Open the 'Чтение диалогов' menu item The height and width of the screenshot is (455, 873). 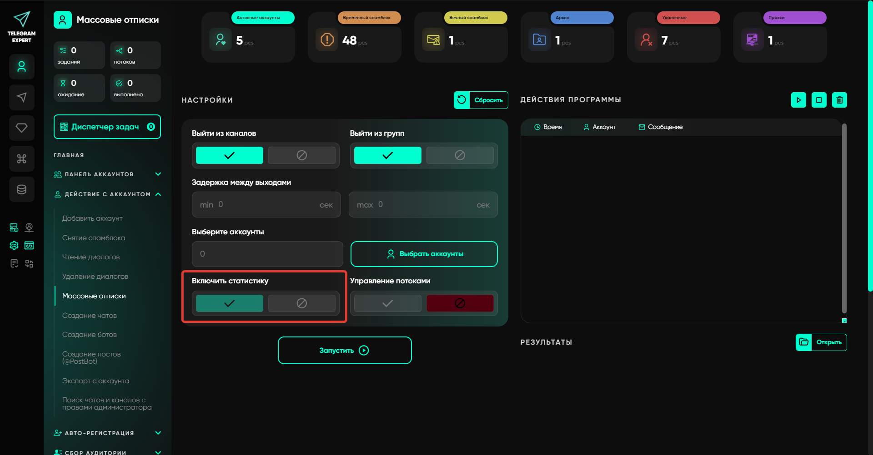[91, 257]
